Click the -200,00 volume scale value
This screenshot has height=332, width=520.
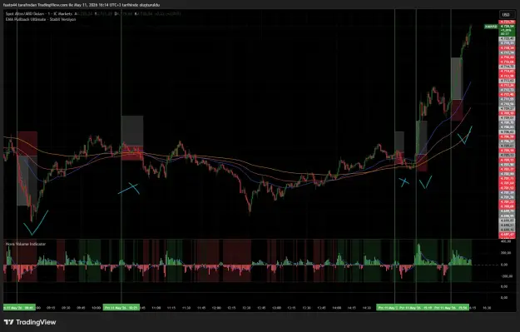[506, 276]
